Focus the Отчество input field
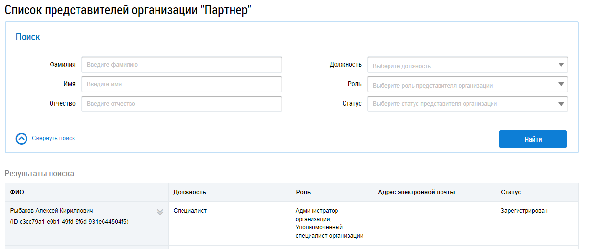Viewport: 597px width, 249px height. pos(182,104)
